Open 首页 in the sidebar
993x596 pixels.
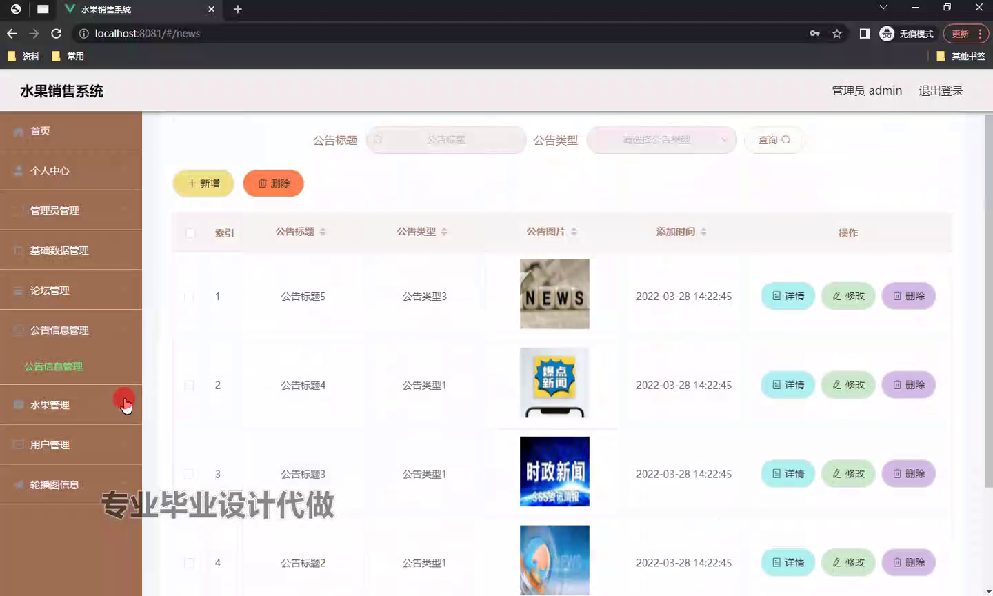[71, 130]
